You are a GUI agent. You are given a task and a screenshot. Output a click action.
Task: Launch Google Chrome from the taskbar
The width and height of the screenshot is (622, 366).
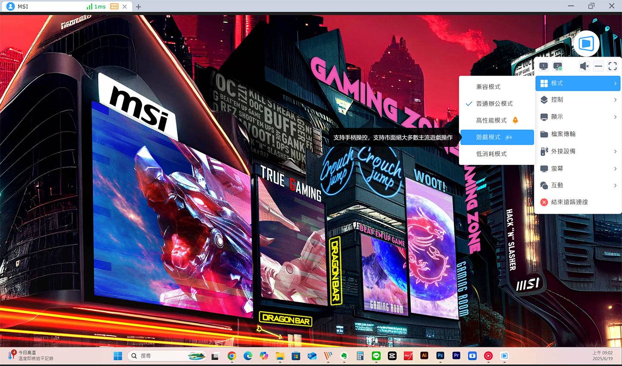232,356
